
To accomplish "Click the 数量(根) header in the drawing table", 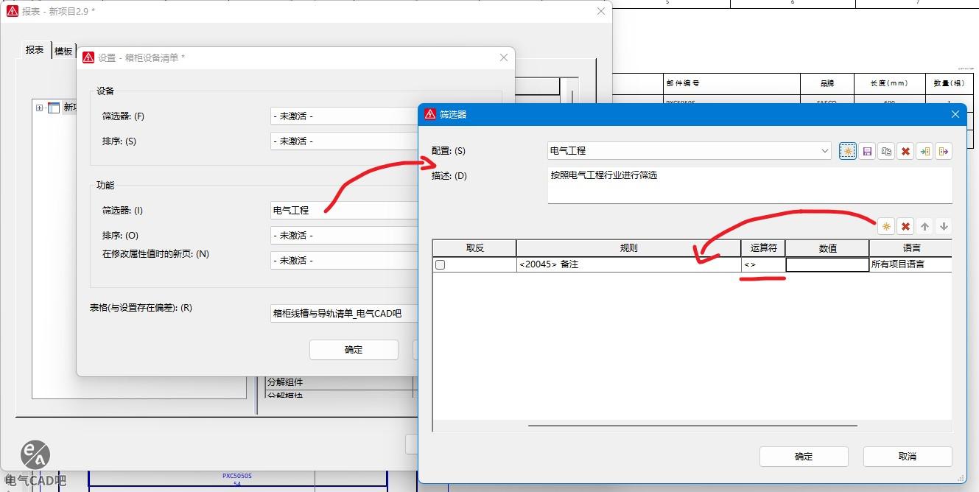I will tap(949, 83).
